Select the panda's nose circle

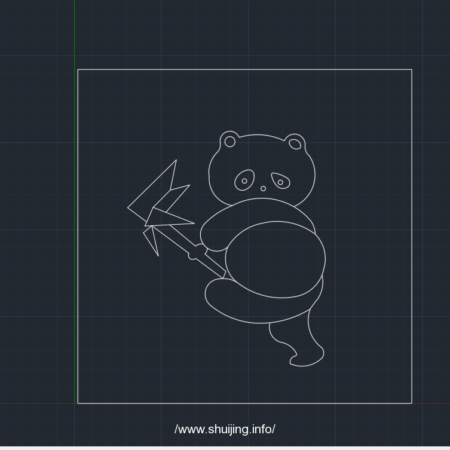(263, 189)
